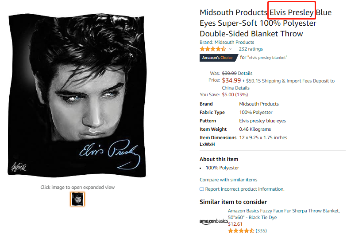Click the star rating icons under Brand
This screenshot has width=347, height=243.
pyautogui.click(x=213, y=49)
